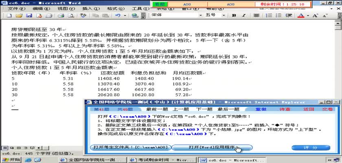Click the Paste toolbar icon

105,15
